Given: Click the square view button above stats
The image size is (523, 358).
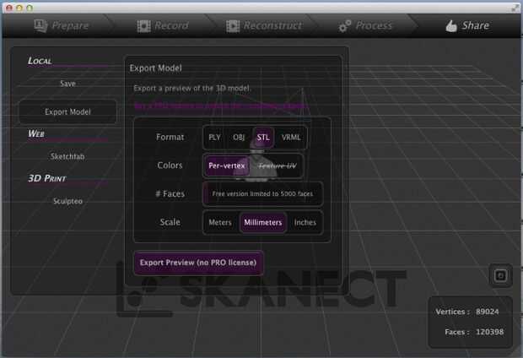Looking at the screenshot, I should point(500,275).
